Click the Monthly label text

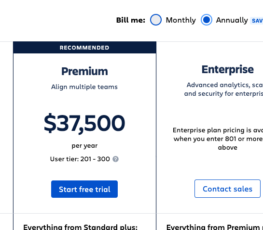(x=181, y=20)
